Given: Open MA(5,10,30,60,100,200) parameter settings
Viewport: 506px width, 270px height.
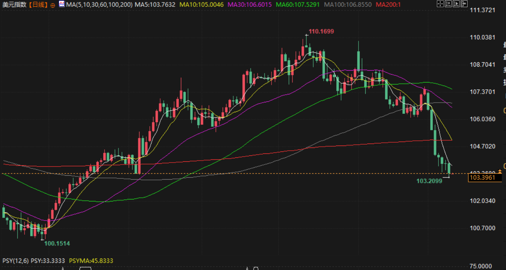Looking at the screenshot, I should (100, 5).
